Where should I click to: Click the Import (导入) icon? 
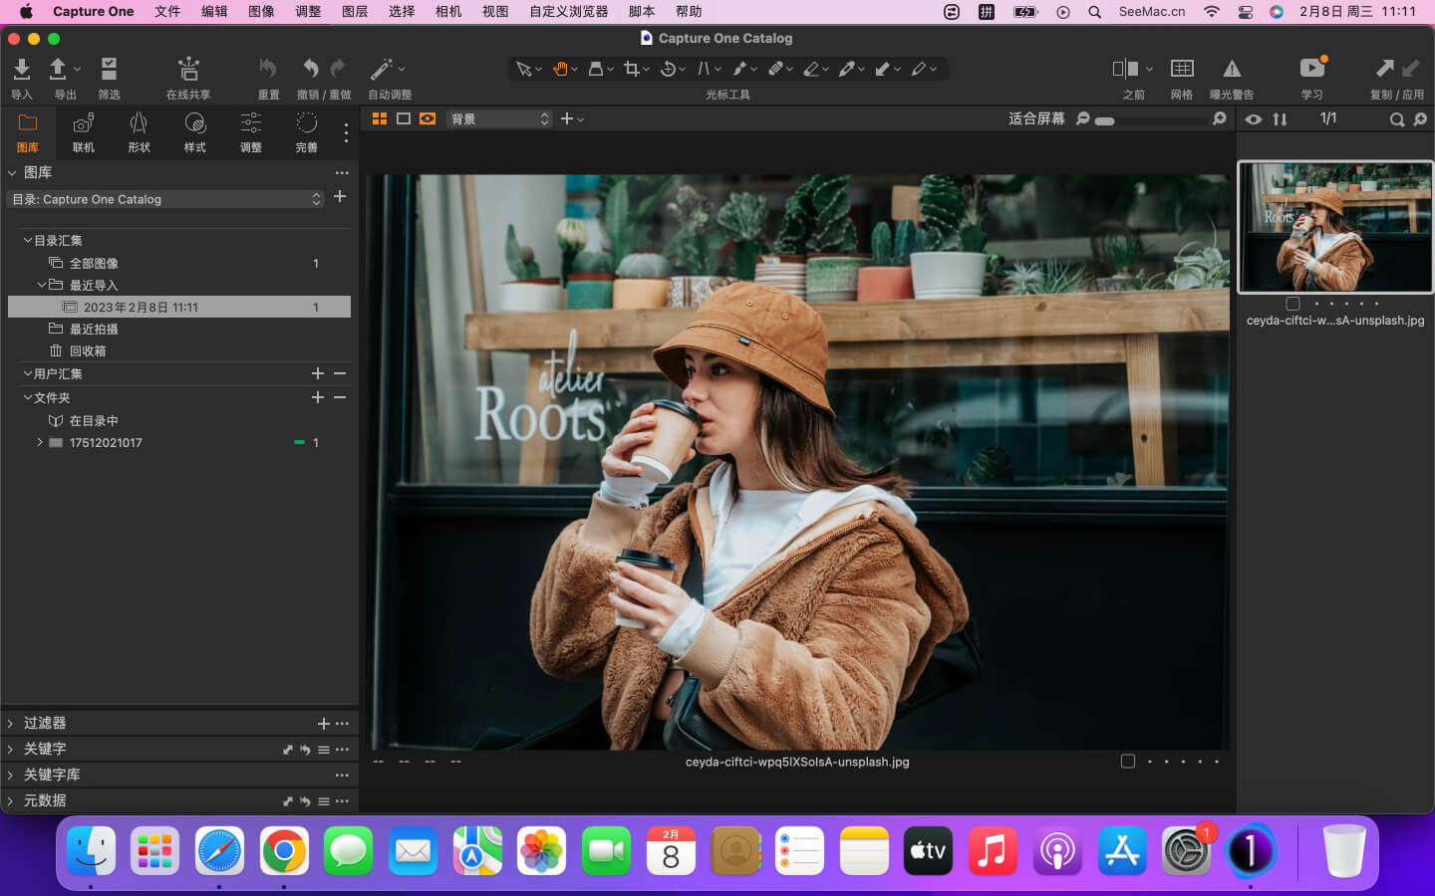tap(21, 70)
